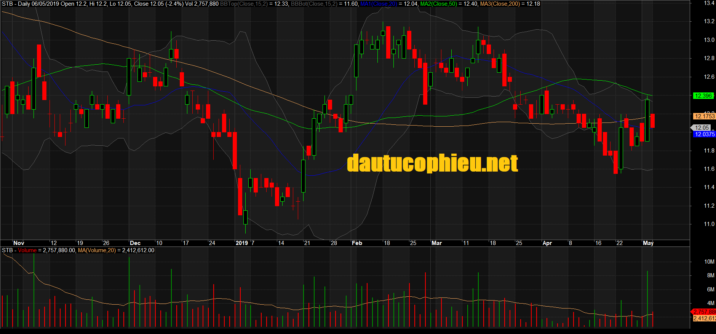Image resolution: width=716 pixels, height=334 pixels.
Task: Click the BBBot(Close,15,2) indicator label
Action: [x=314, y=4]
